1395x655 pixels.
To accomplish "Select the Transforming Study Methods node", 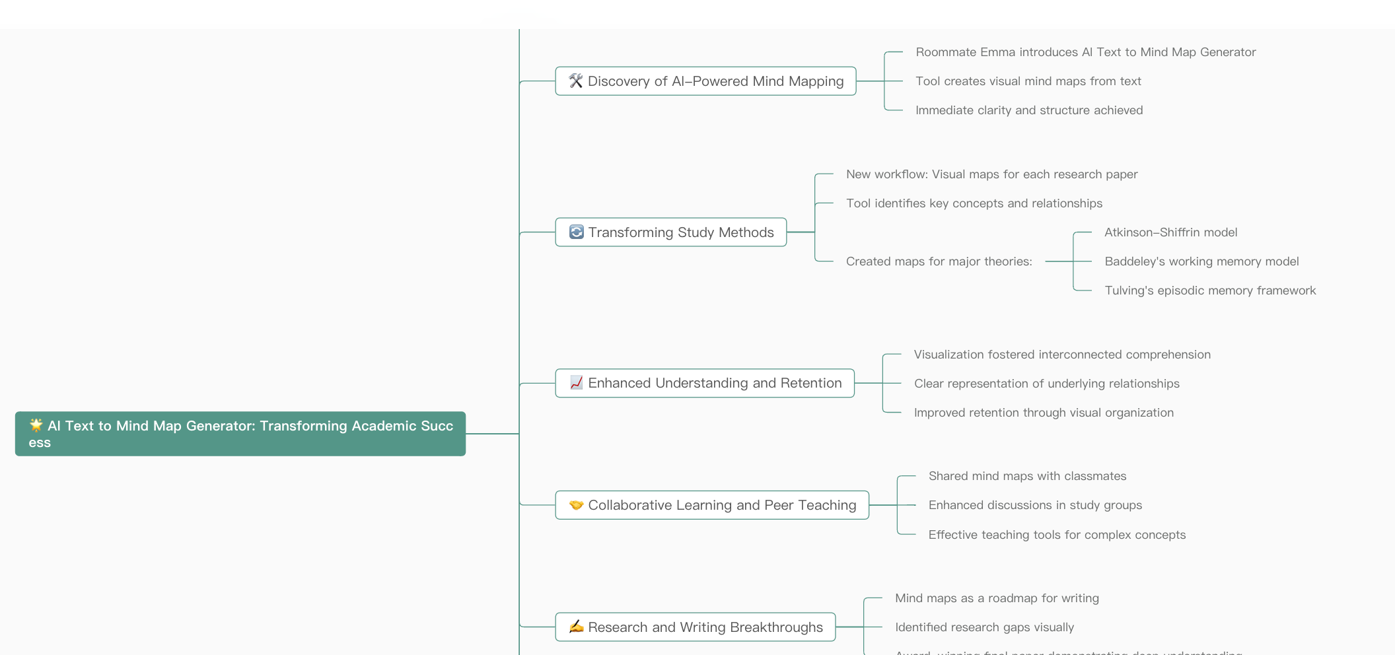I will click(671, 232).
